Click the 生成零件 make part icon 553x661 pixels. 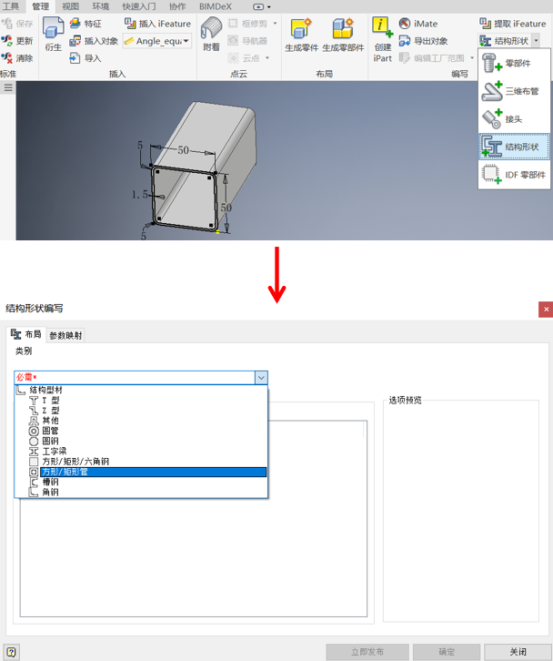(301, 28)
